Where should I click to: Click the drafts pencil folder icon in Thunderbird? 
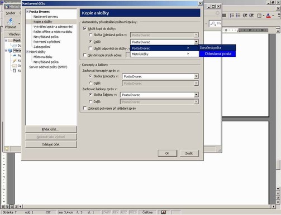15,61
